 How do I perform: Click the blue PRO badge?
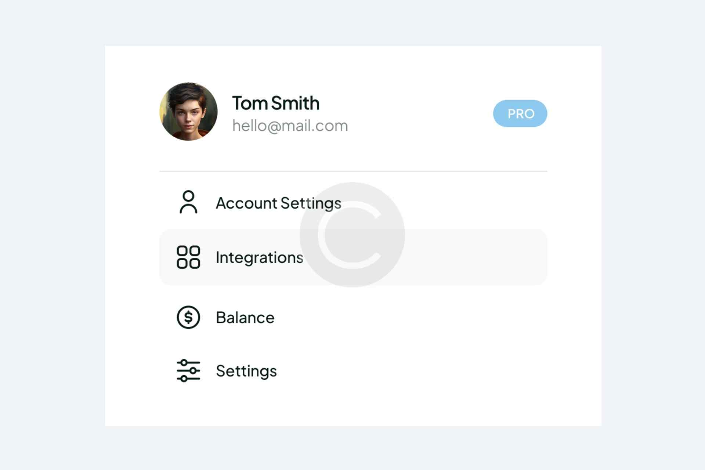point(520,113)
